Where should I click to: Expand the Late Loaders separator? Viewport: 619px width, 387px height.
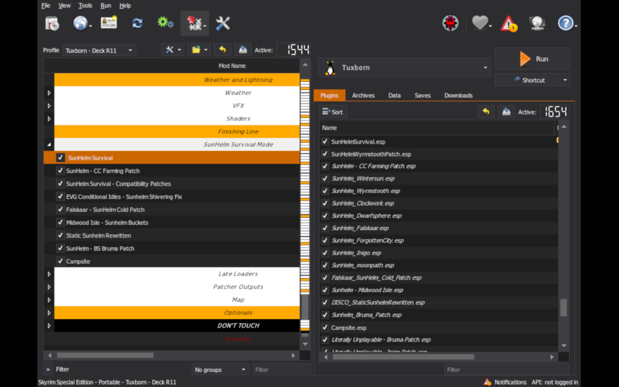(x=50, y=274)
